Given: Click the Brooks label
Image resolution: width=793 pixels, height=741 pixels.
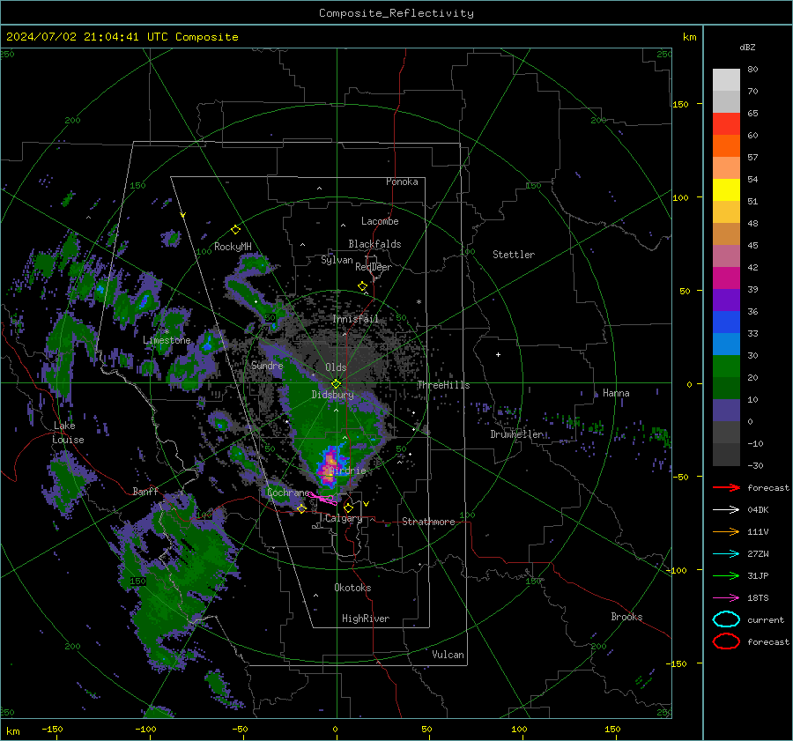Looking at the screenshot, I should (626, 617).
